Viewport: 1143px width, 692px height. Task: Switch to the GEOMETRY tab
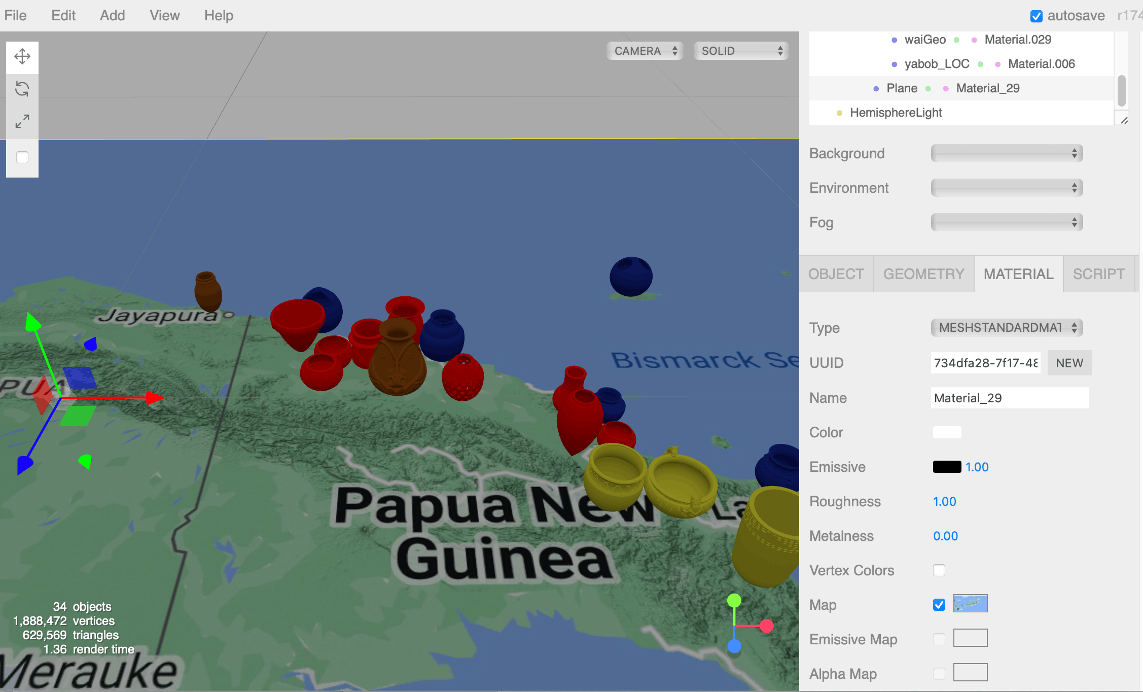click(924, 274)
